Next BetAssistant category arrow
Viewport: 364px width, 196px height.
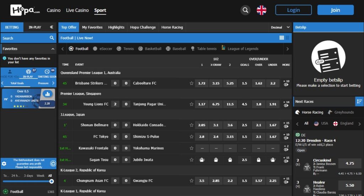(x=53, y=83)
